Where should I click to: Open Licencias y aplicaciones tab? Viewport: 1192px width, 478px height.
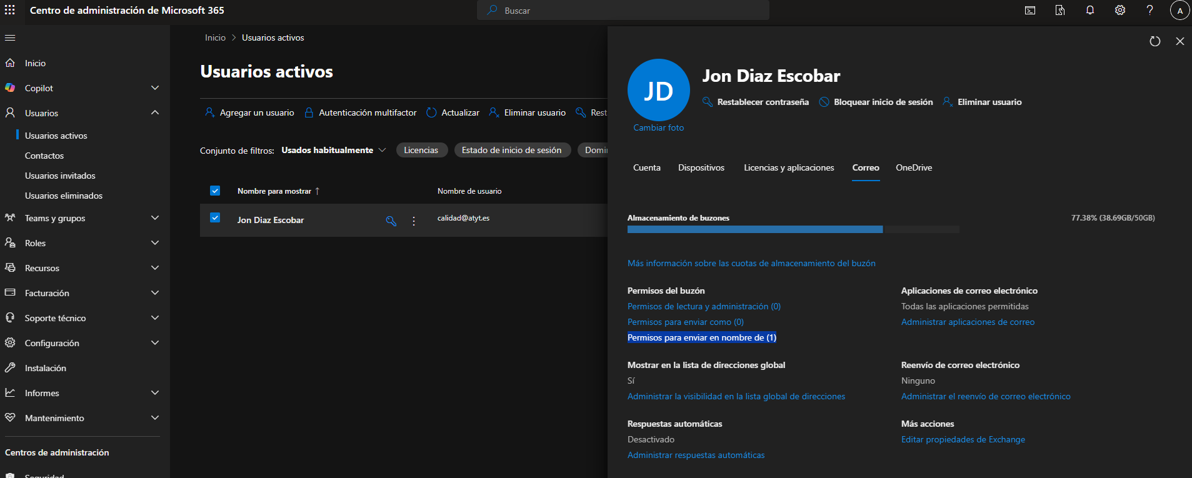pos(789,167)
